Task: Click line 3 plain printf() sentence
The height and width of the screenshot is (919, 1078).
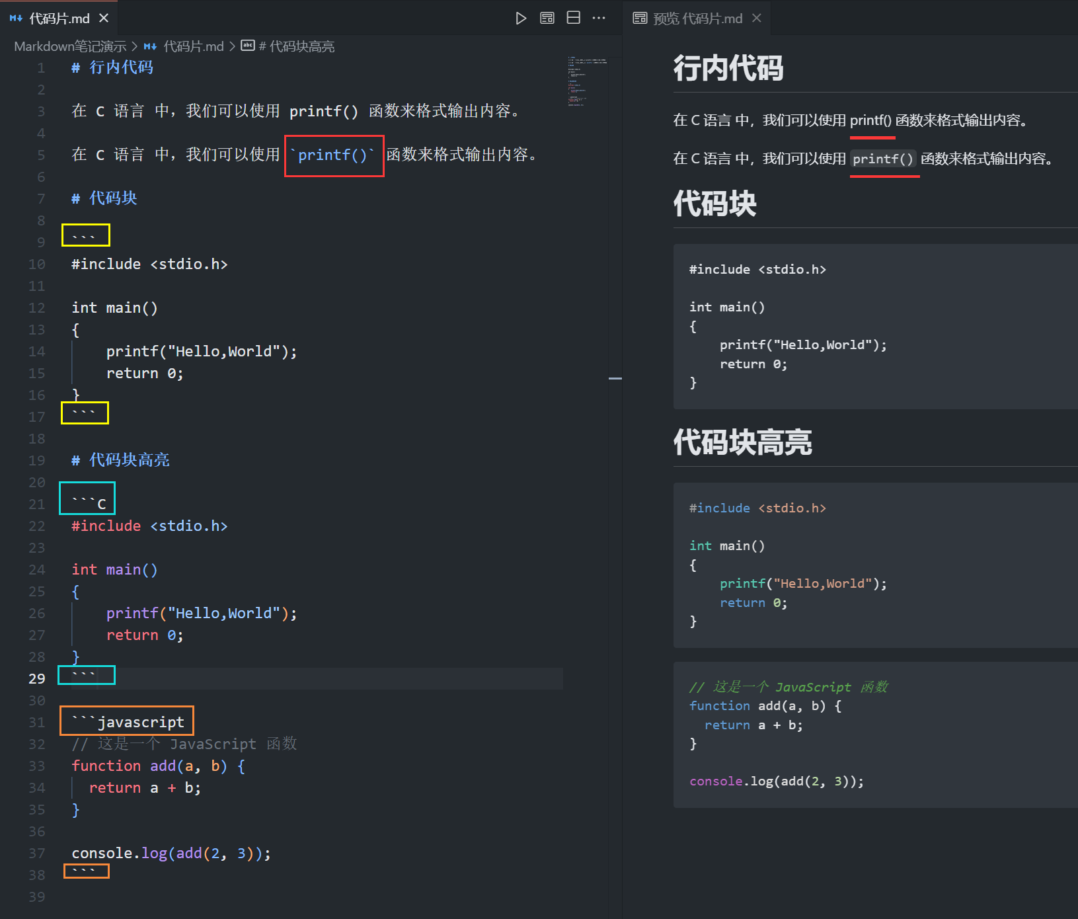Action: (x=296, y=111)
